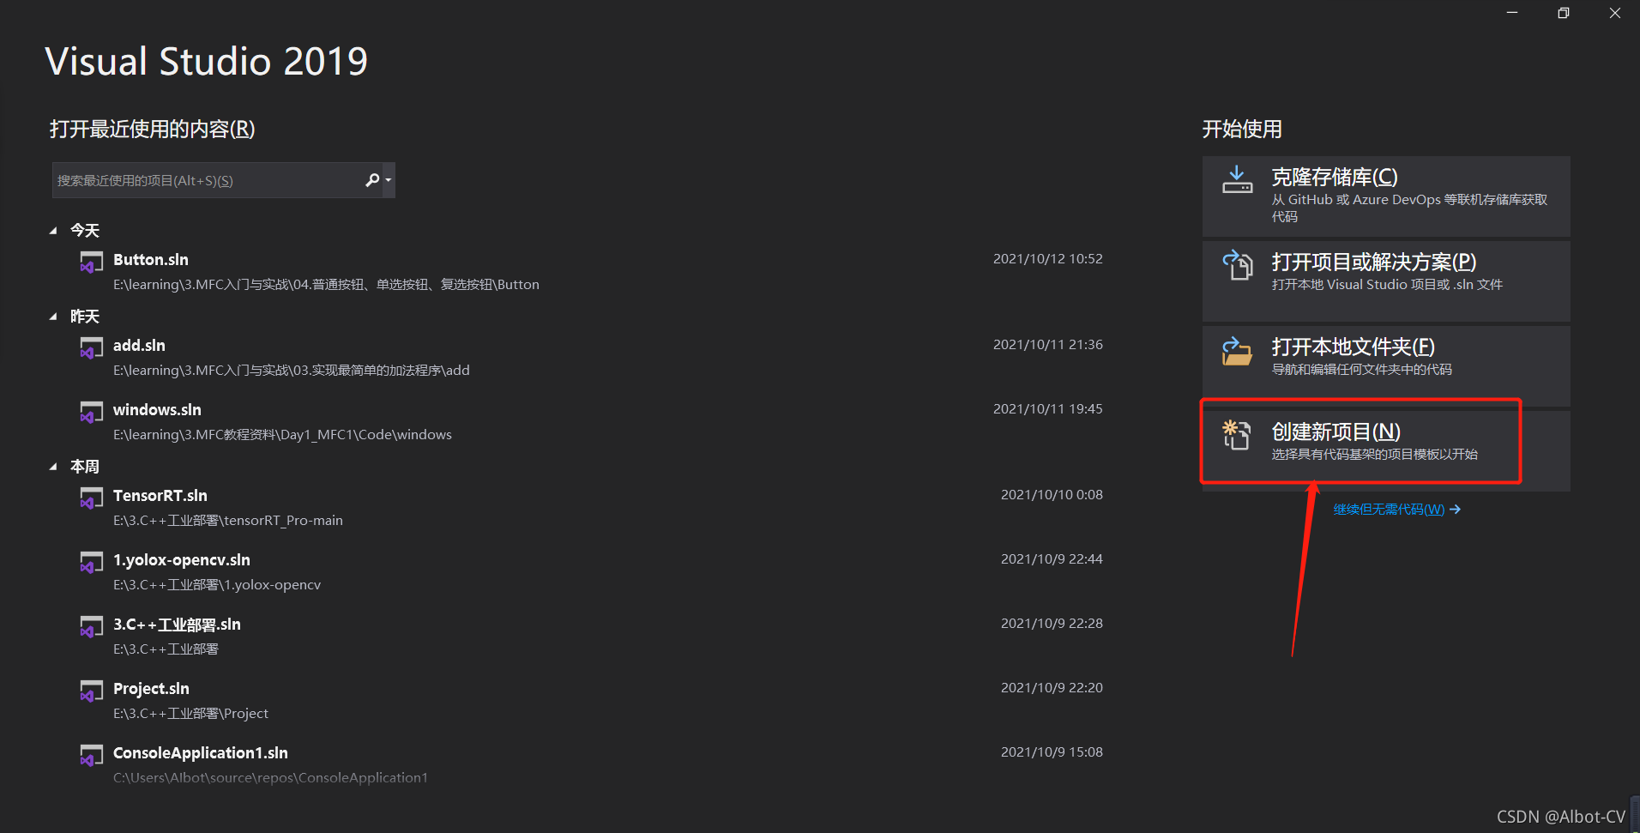Click the 今天 group label
The width and height of the screenshot is (1640, 833).
[85, 231]
